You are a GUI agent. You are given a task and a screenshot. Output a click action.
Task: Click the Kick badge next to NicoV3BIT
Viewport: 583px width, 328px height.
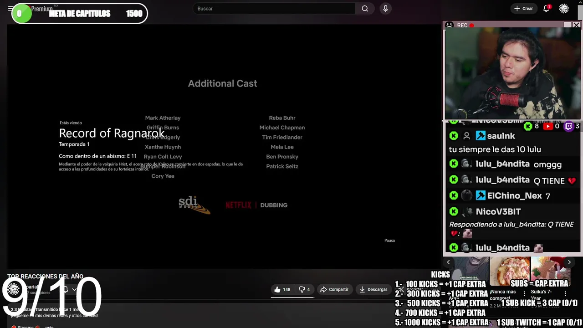pos(454,211)
